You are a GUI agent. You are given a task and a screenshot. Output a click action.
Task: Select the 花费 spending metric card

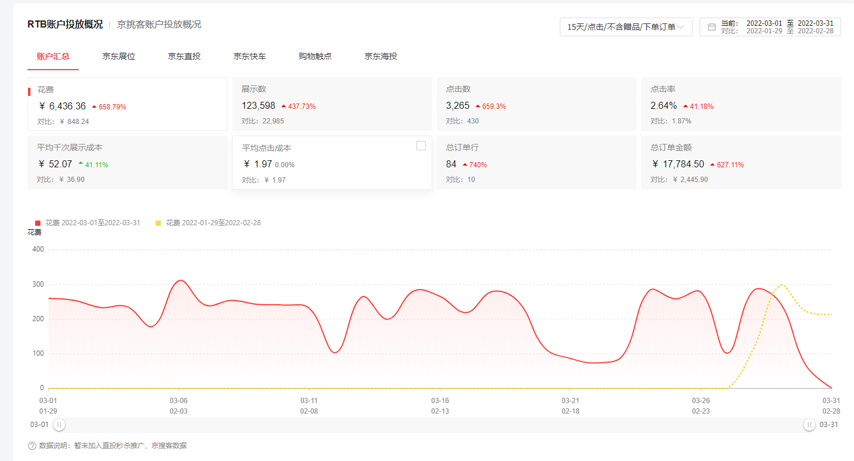tap(126, 104)
